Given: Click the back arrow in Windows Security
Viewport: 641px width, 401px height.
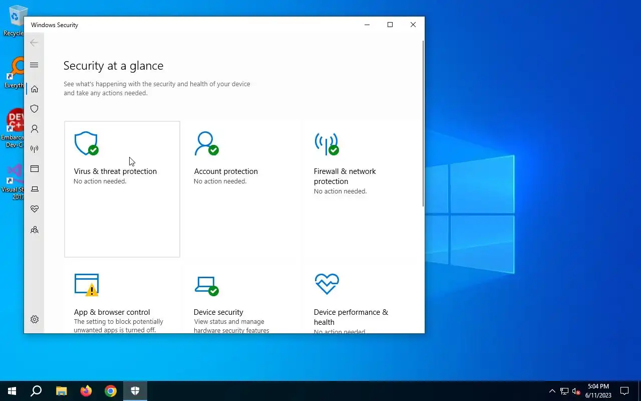Looking at the screenshot, I should 34,43.
